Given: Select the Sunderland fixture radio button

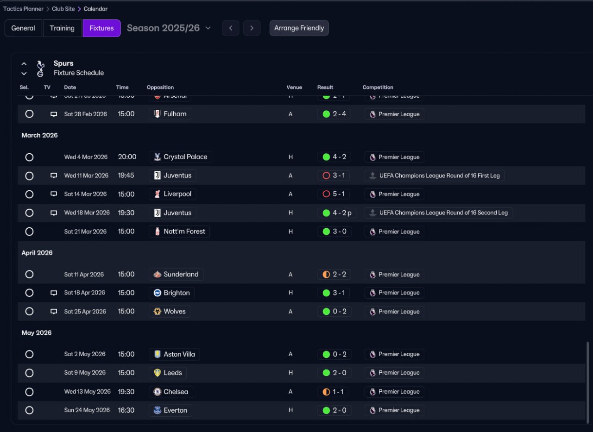Looking at the screenshot, I should [x=29, y=274].
